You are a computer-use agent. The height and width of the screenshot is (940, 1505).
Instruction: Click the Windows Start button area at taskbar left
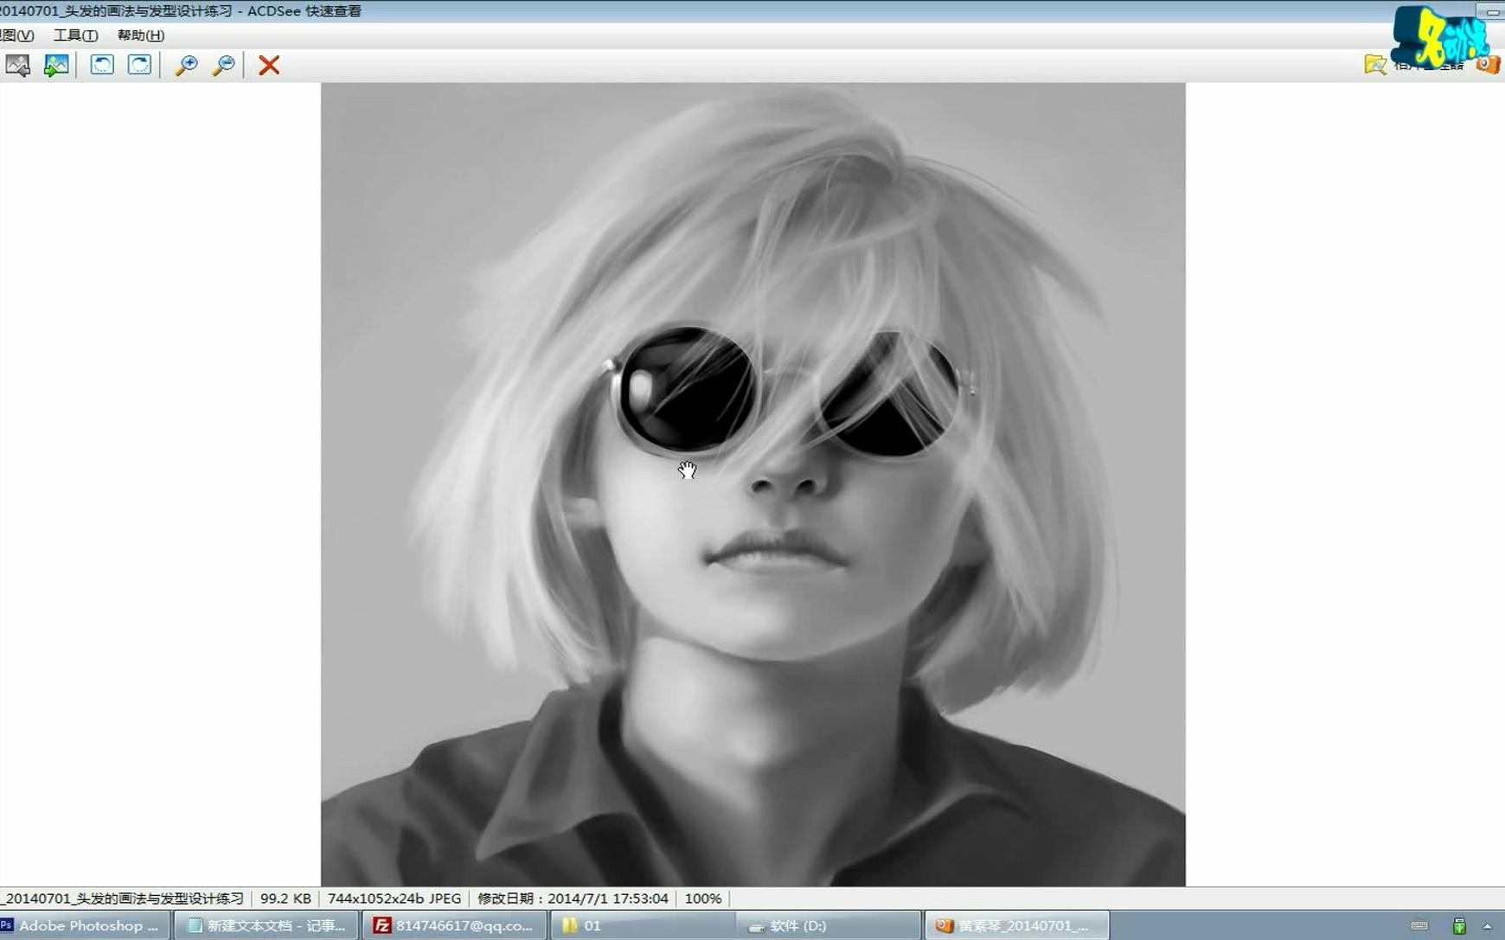point(5,925)
